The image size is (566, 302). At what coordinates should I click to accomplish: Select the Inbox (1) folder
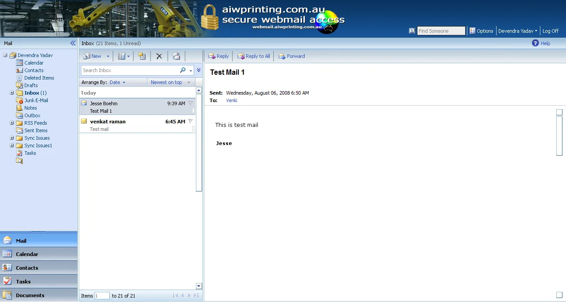click(x=35, y=93)
